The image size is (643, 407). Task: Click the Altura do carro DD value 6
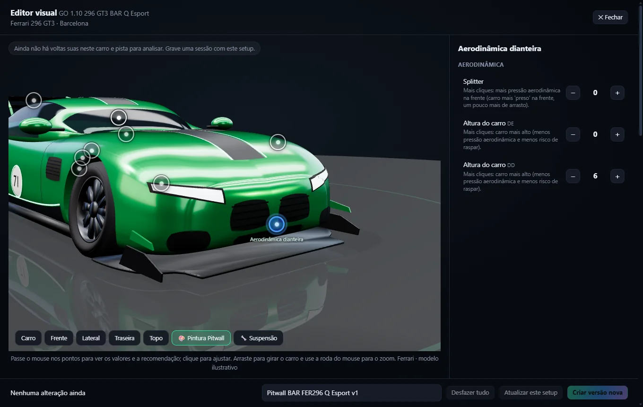click(x=595, y=176)
